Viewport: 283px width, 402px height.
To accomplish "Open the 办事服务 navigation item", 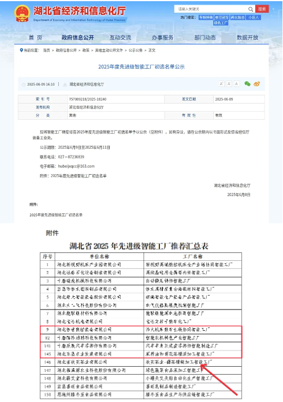I will point(163,38).
